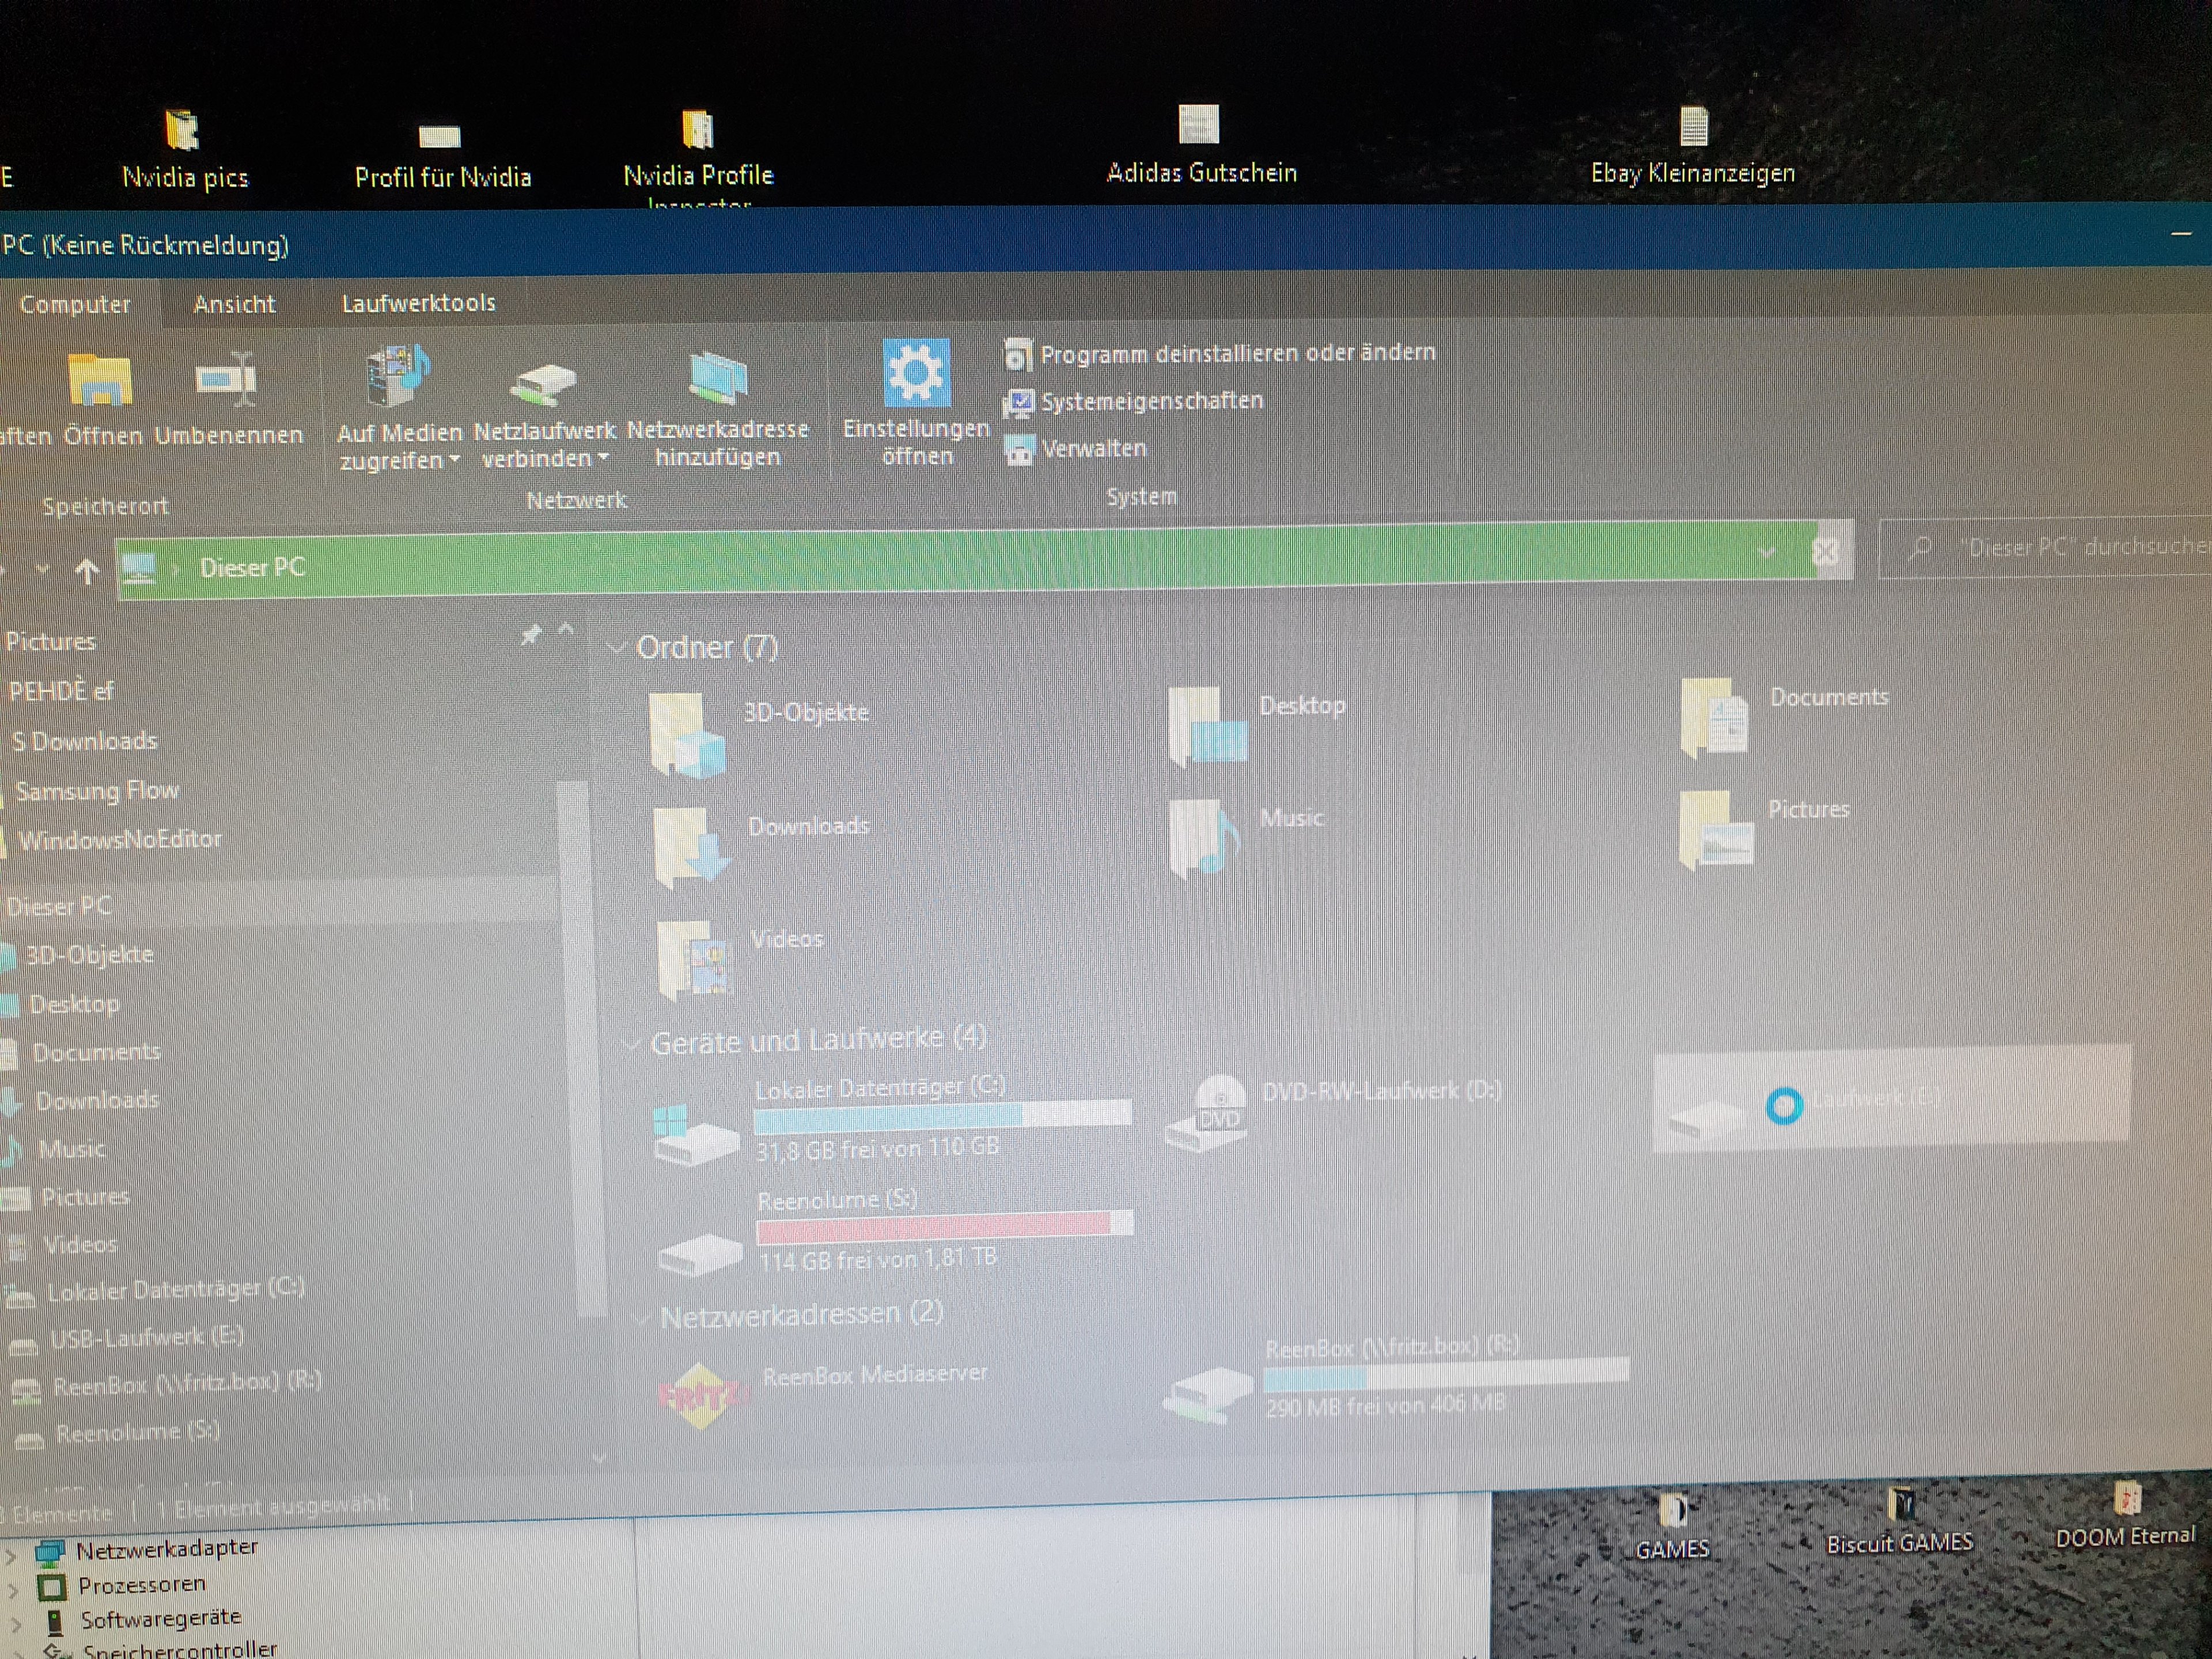Screen dimensions: 2212x1659
Task: Select the Biscuit GAMES desktop icon
Action: coord(1901,1505)
